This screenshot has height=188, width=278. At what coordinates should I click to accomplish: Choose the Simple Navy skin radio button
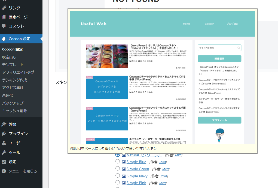point(118,176)
